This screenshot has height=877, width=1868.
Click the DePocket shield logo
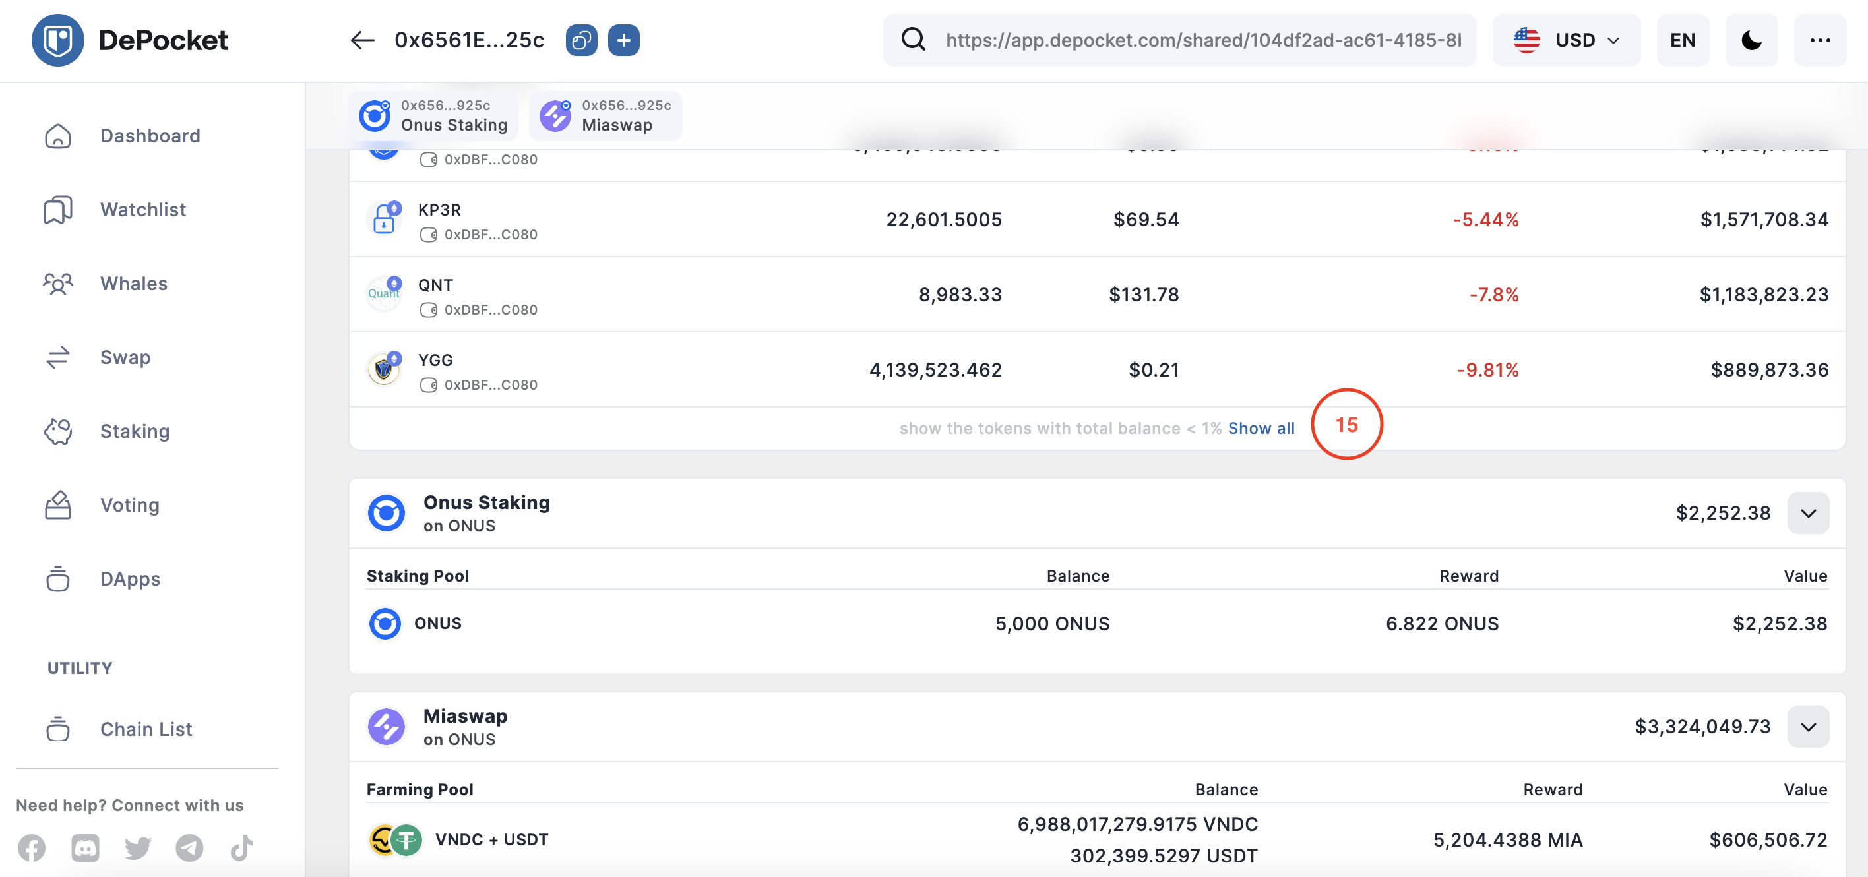point(58,40)
